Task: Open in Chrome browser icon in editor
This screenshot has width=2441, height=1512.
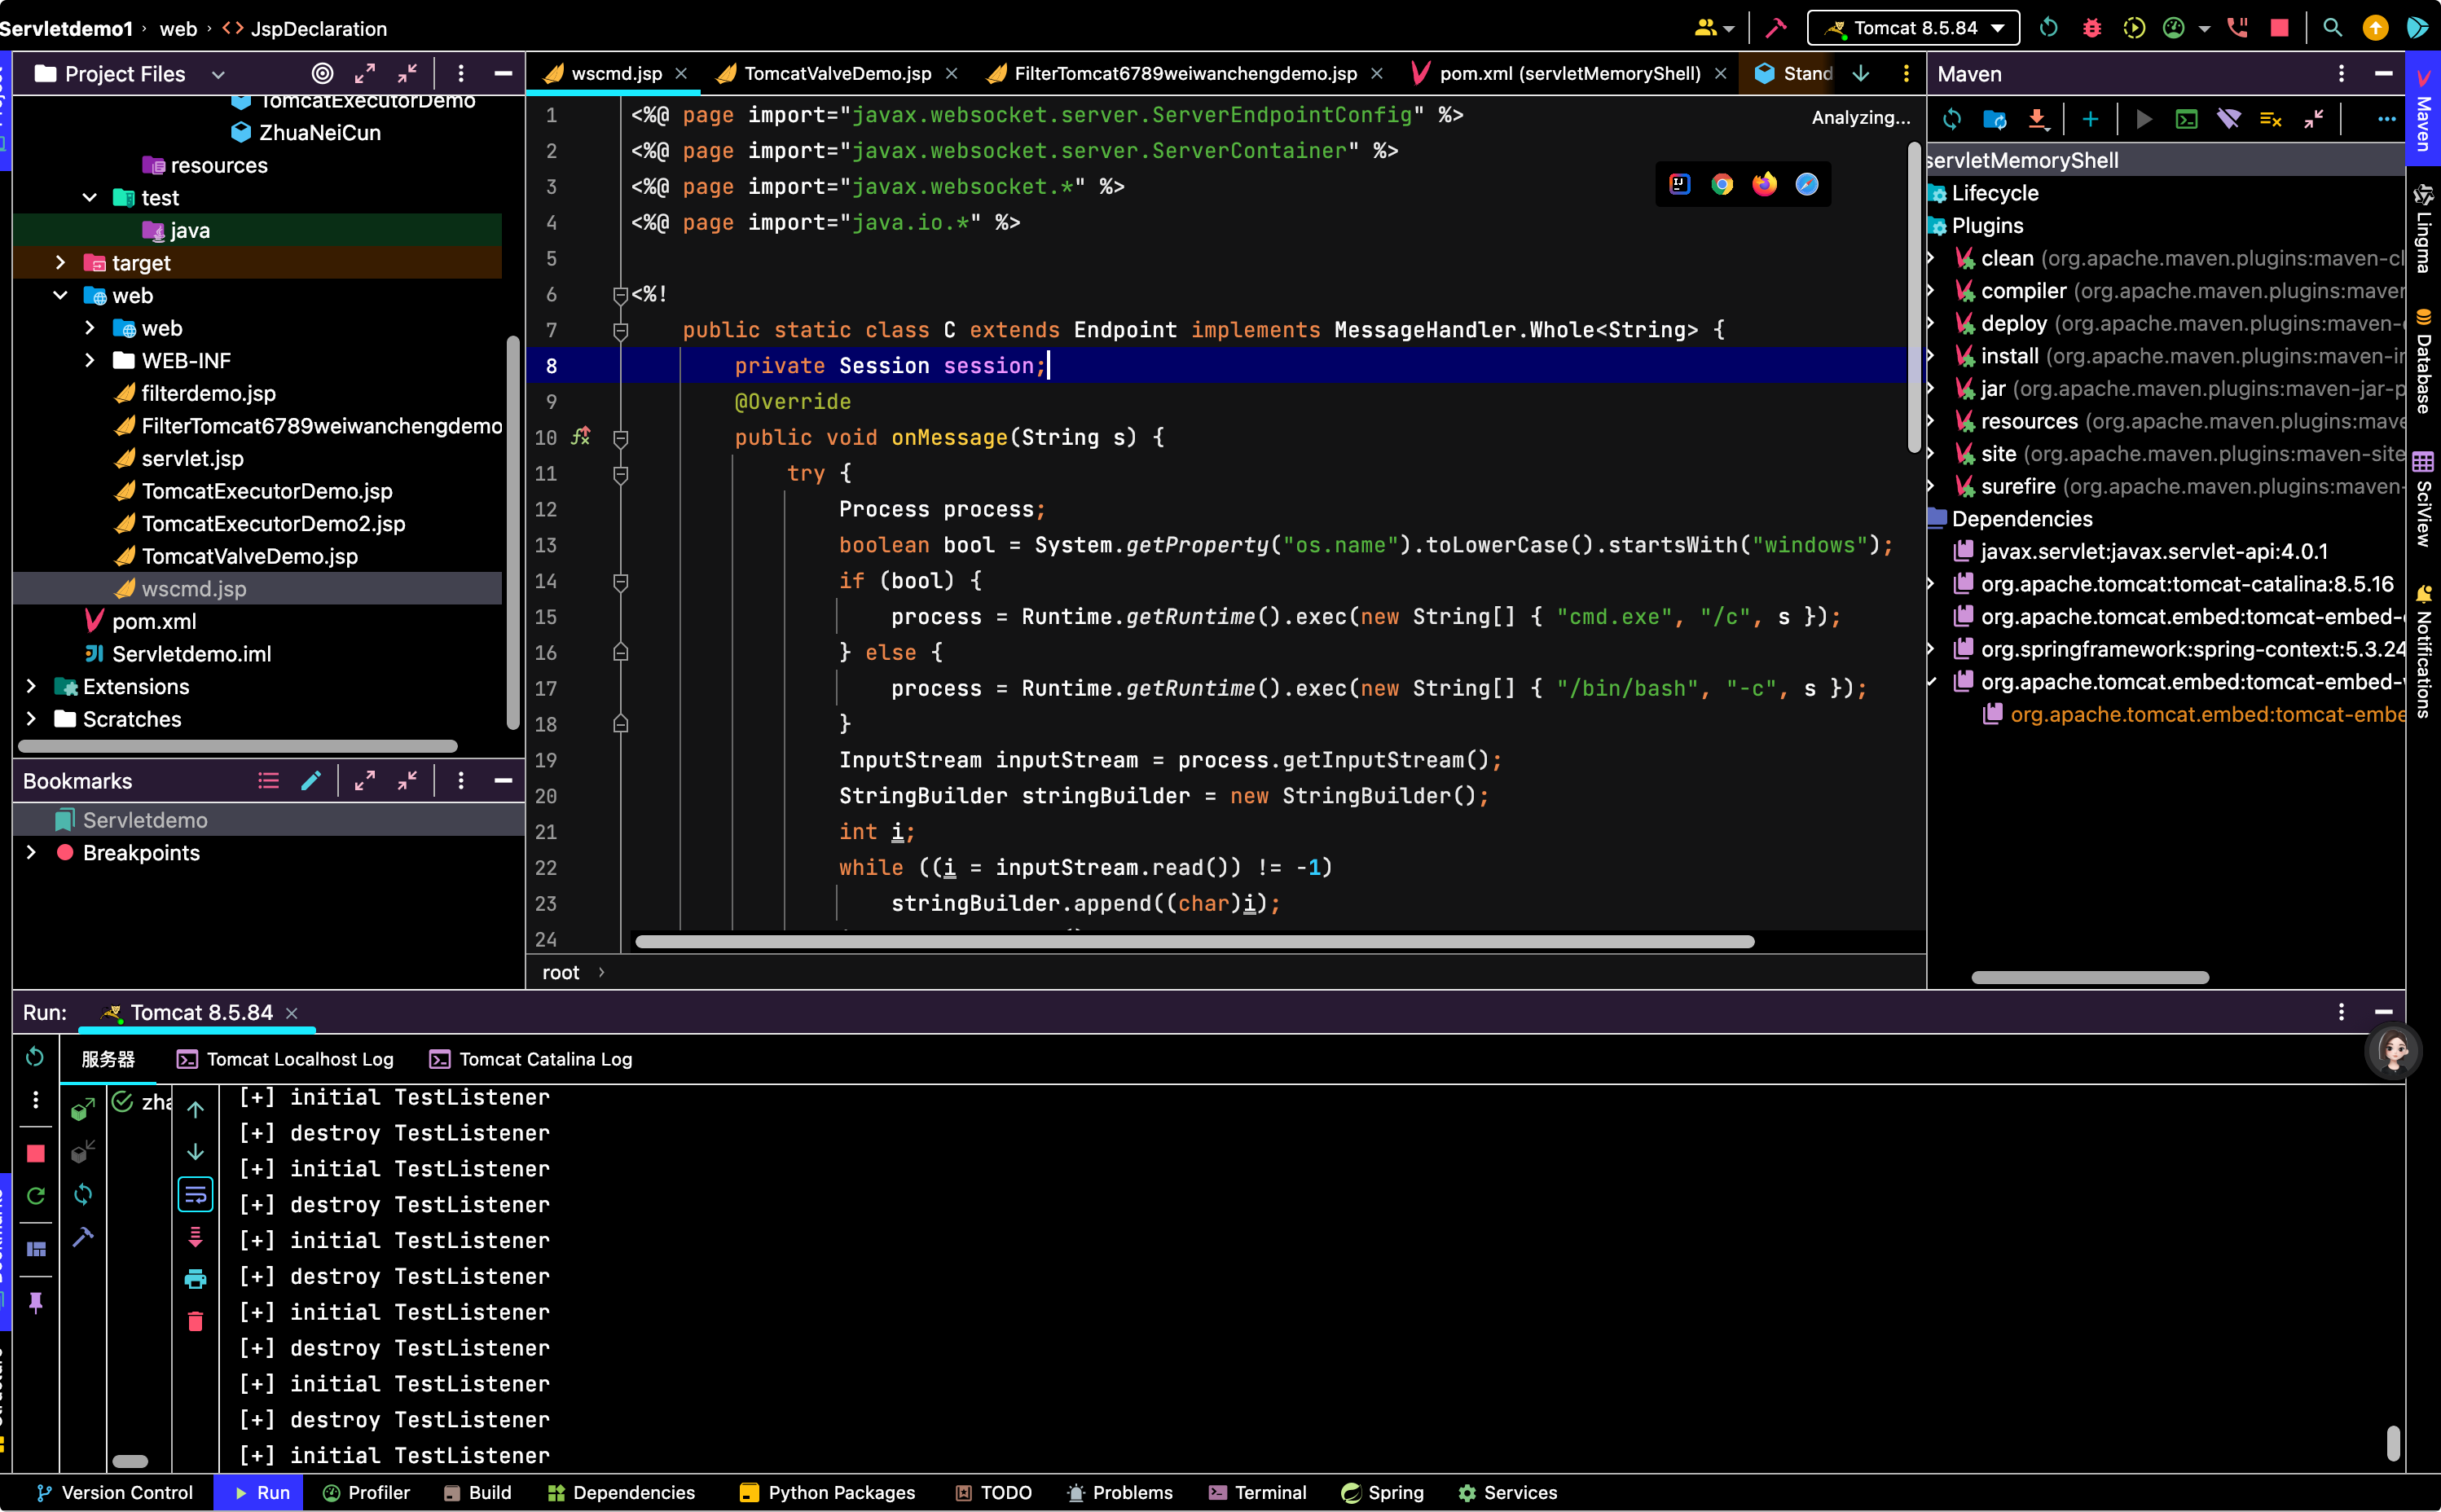Action: tap(1722, 184)
